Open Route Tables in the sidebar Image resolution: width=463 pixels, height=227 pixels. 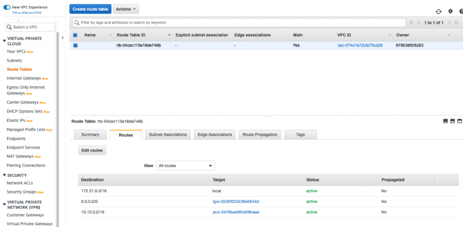click(x=19, y=69)
